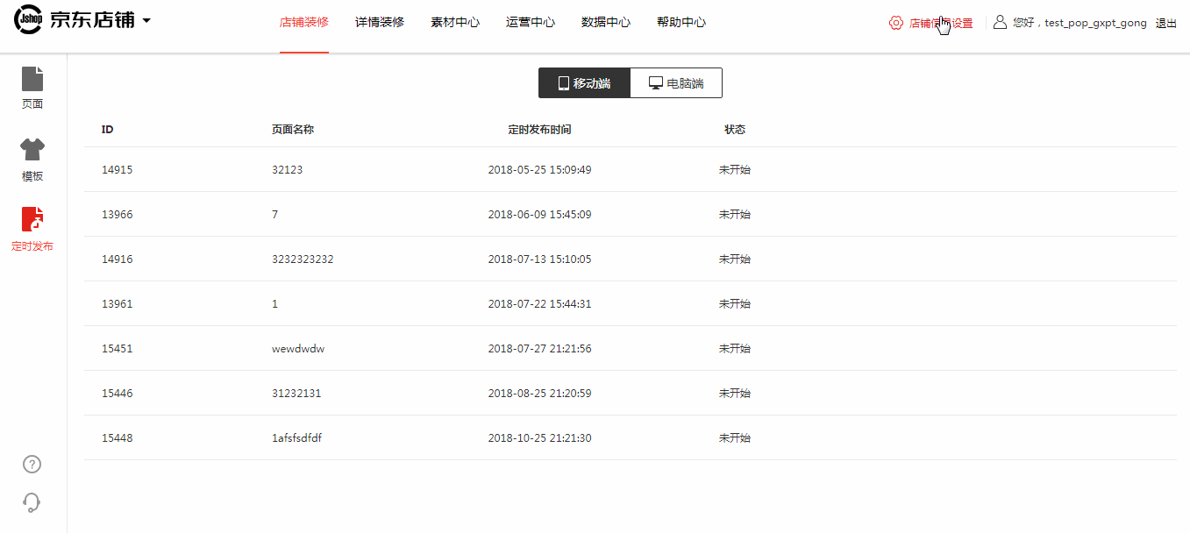Open 数据中心 in top navigation

606,23
